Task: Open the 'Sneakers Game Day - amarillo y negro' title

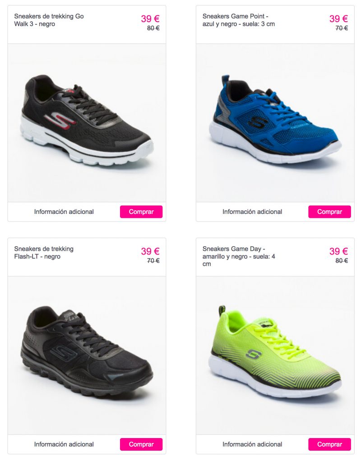Action: click(239, 256)
